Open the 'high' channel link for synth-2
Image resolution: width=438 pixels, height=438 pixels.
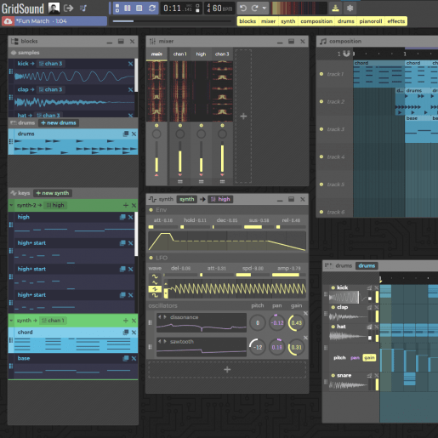[55, 205]
